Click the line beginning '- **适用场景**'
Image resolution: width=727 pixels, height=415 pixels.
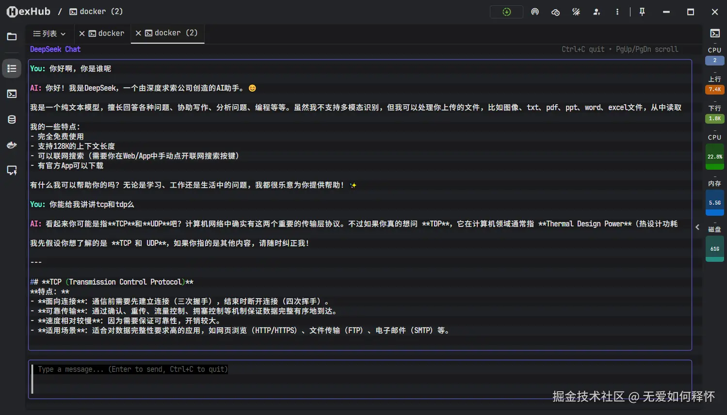240,331
